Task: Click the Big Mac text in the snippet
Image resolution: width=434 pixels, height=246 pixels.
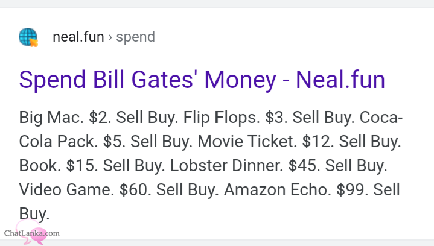Action: click(51, 118)
